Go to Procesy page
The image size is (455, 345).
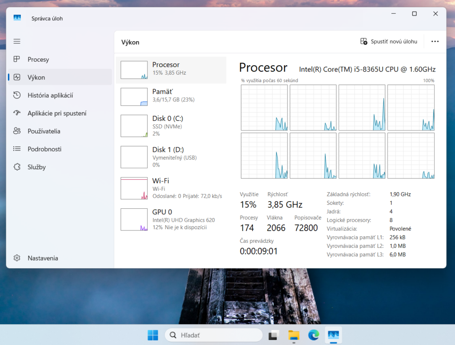60,59
